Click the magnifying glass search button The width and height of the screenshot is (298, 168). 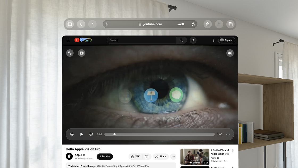pos(181,40)
